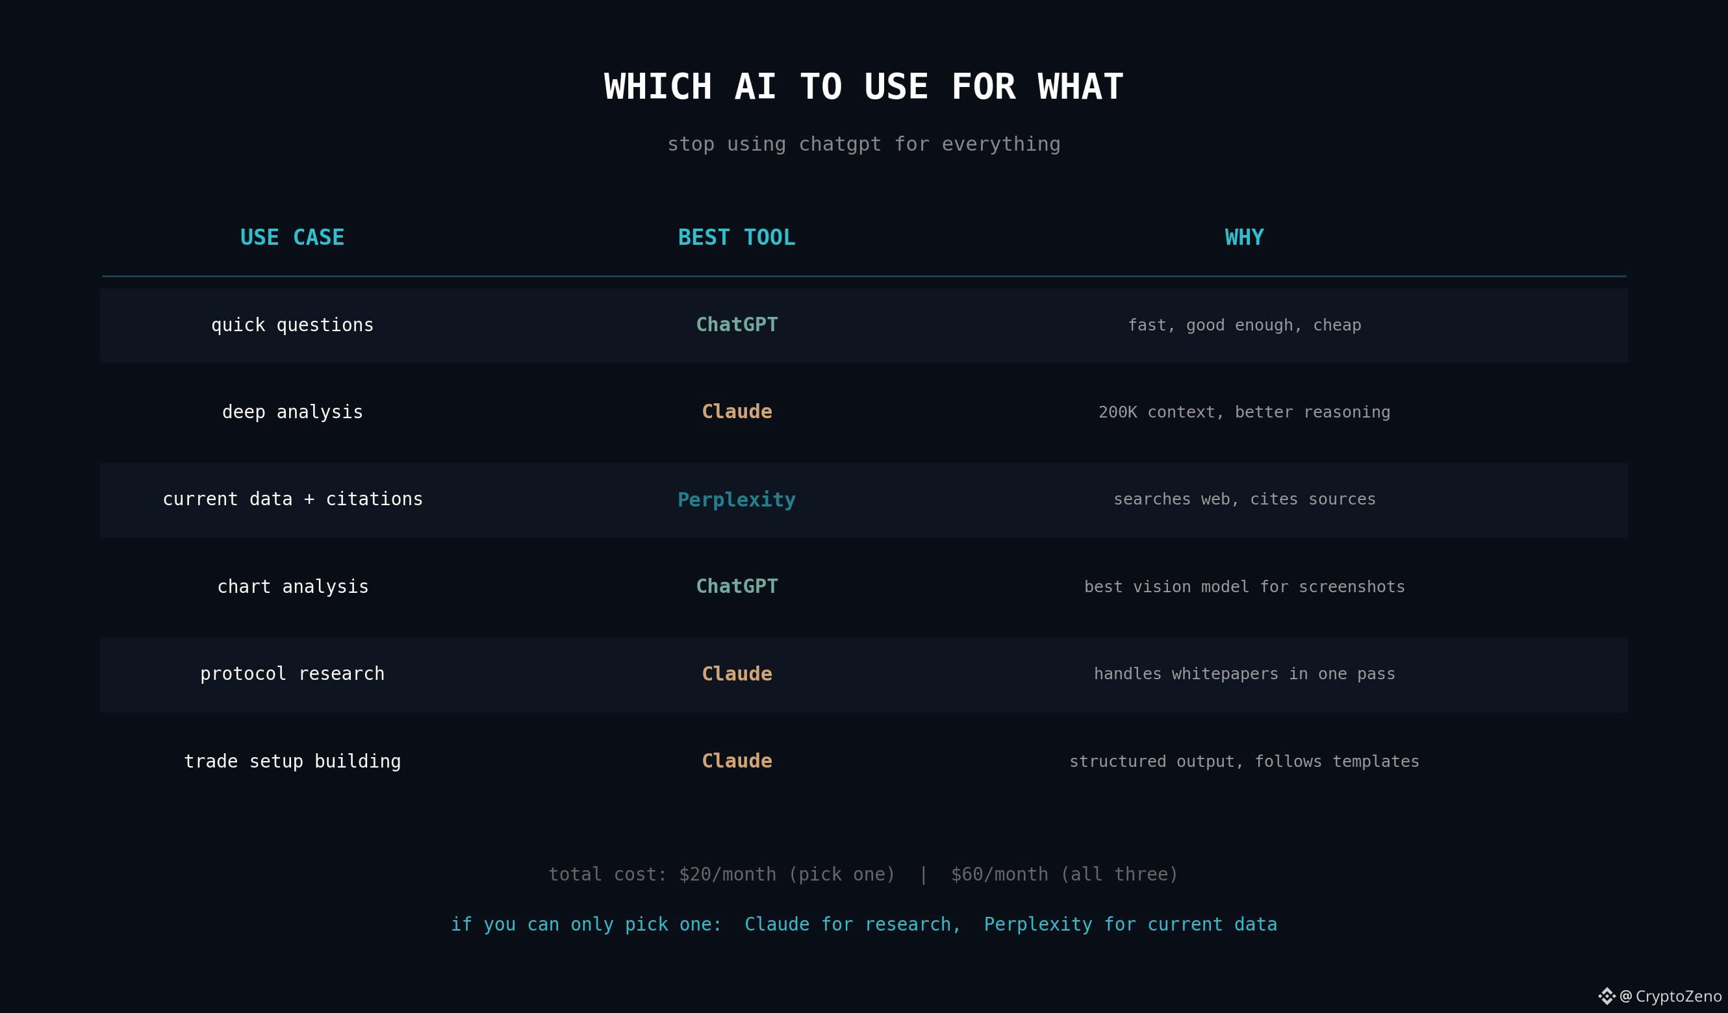Image resolution: width=1728 pixels, height=1013 pixels.
Task: Select the "stop using chatgpt for everything" subtitle
Action: (863, 144)
